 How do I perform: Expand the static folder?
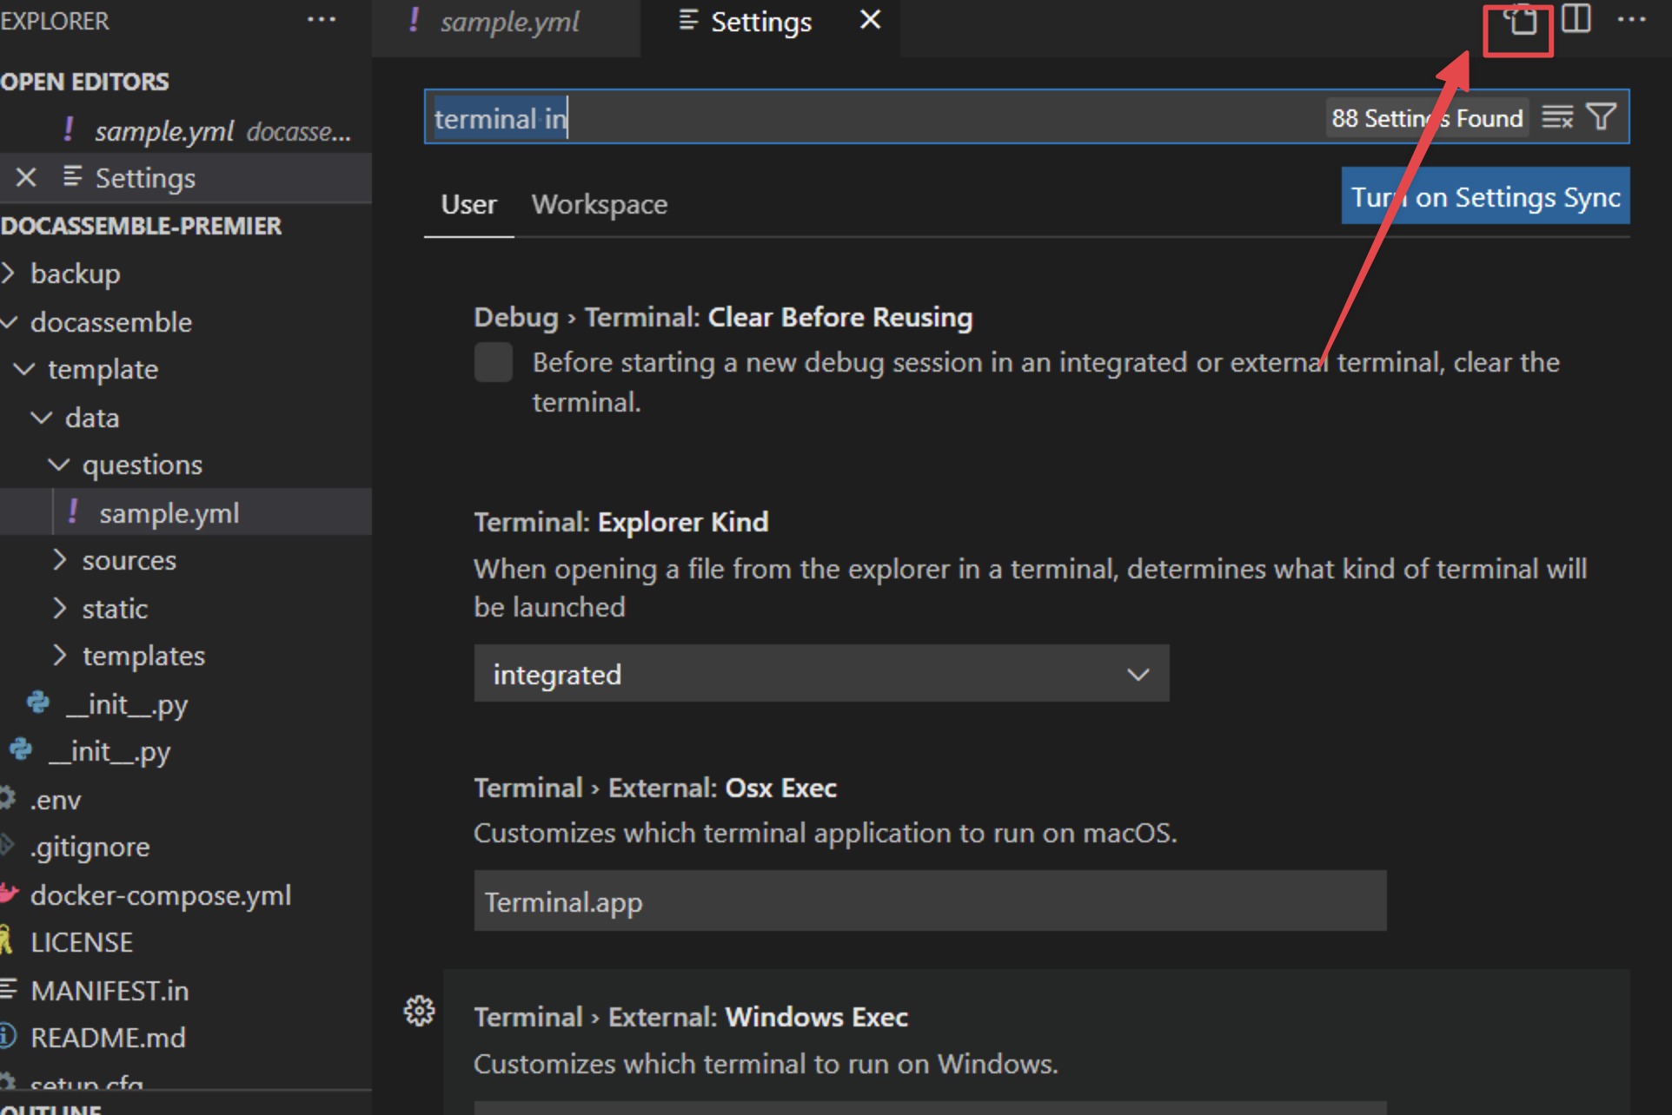click(59, 608)
